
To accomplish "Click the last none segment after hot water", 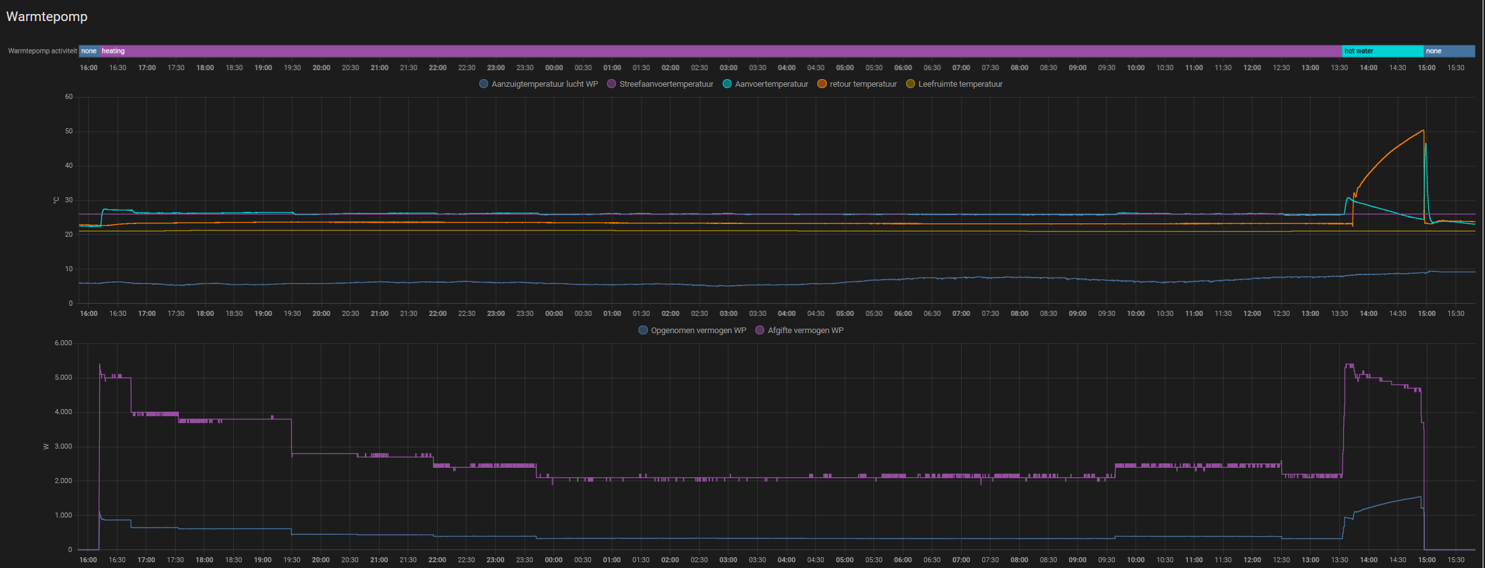I will click(x=1449, y=51).
